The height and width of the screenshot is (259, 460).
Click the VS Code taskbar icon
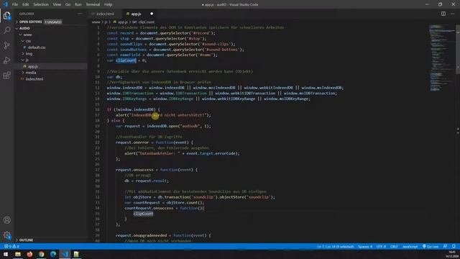[65, 254]
